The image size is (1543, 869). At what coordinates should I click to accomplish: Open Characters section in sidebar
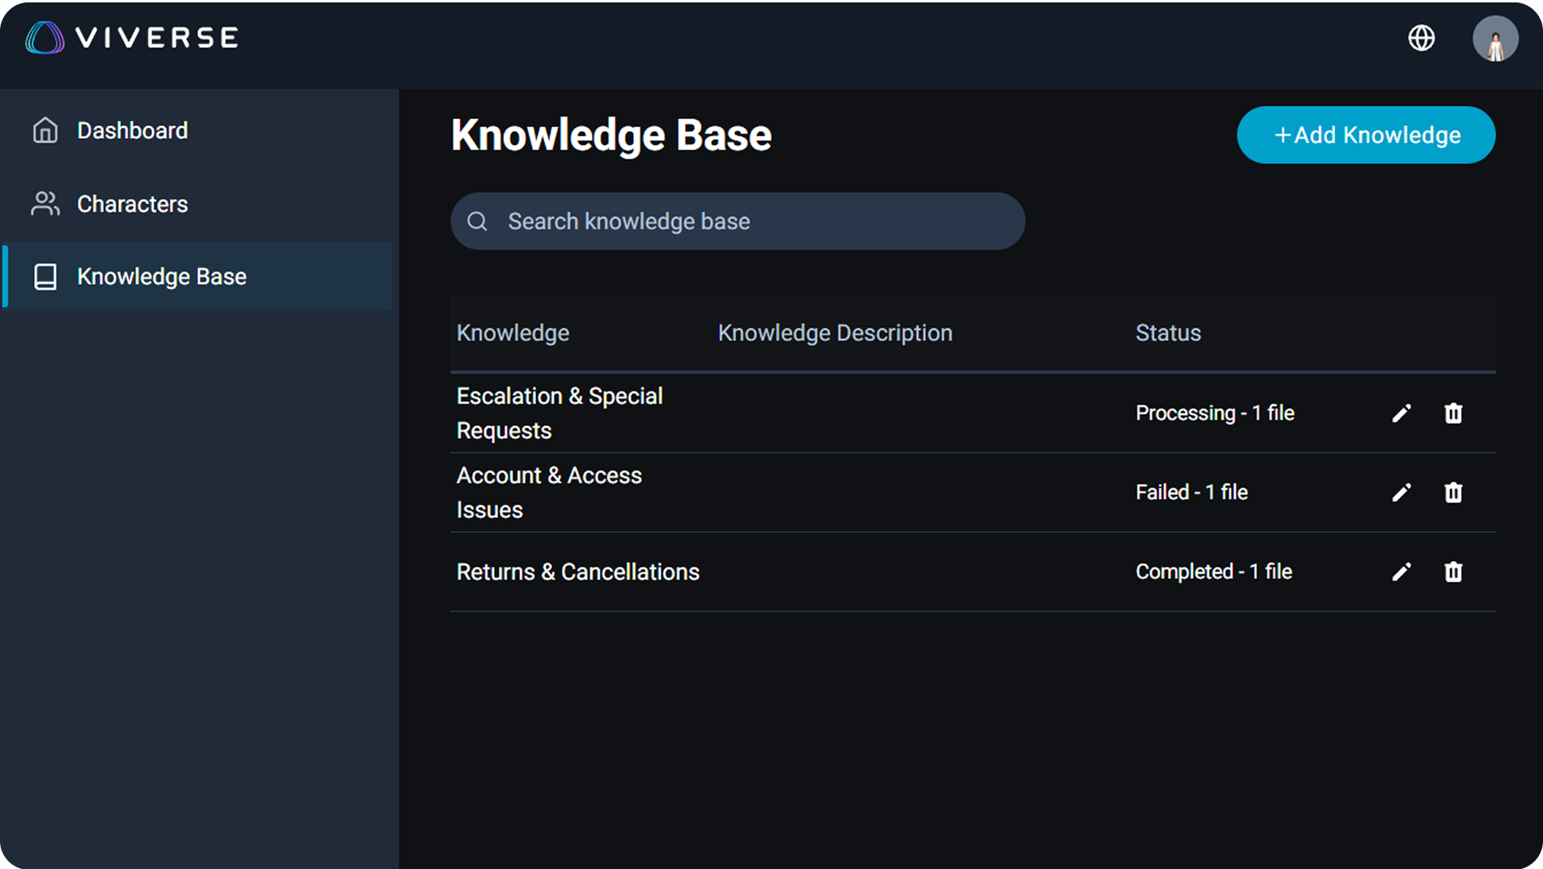(x=132, y=204)
